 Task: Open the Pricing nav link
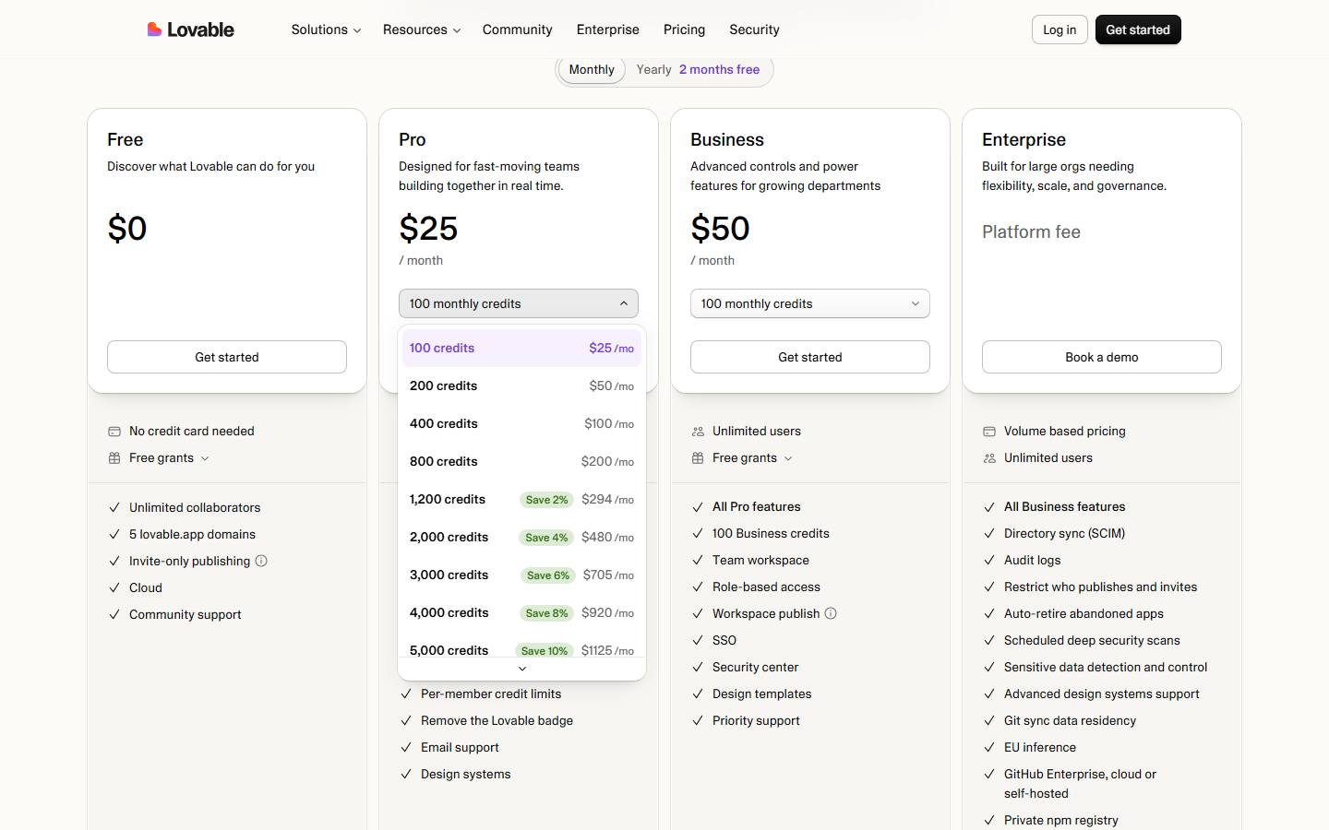point(684,30)
